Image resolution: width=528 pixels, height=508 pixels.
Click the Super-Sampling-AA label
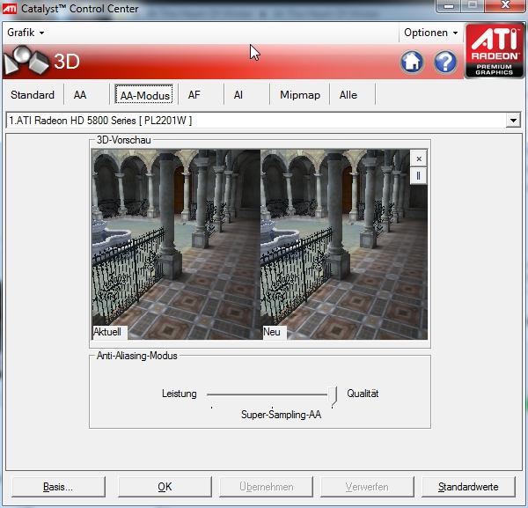pyautogui.click(x=282, y=415)
